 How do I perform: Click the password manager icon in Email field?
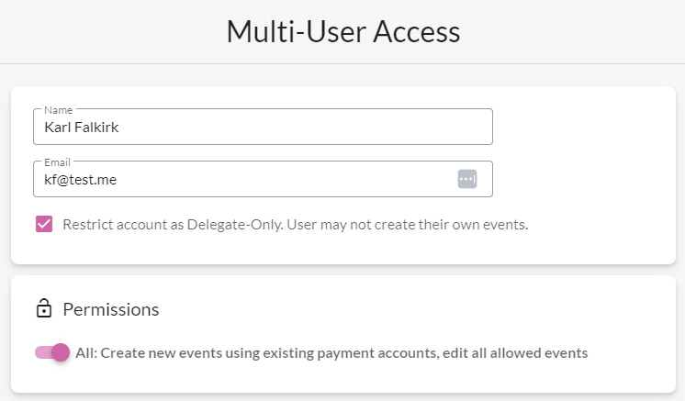point(467,179)
